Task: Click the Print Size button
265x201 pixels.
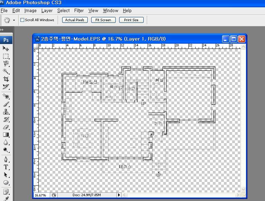Action: coord(131,20)
